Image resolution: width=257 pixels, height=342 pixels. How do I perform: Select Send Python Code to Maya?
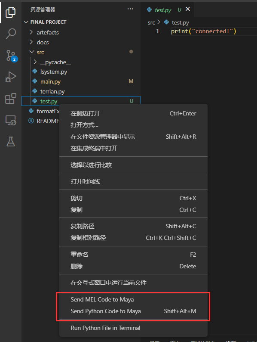pyautogui.click(x=133, y=311)
